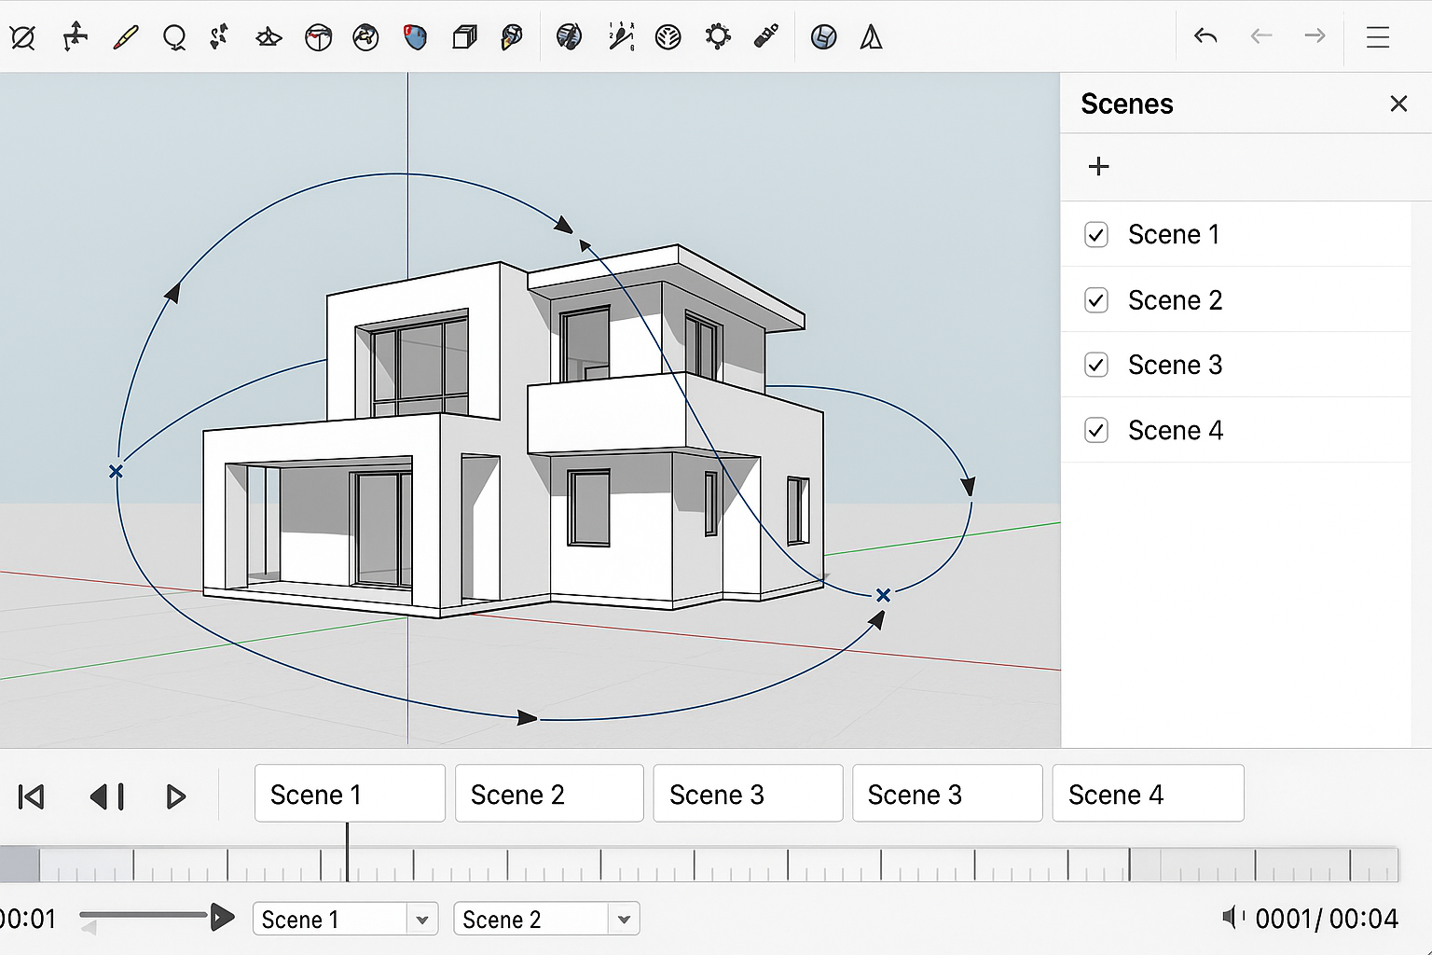Image resolution: width=1432 pixels, height=955 pixels.
Task: Click the gear settings icon in the toolbar
Action: pos(718,37)
